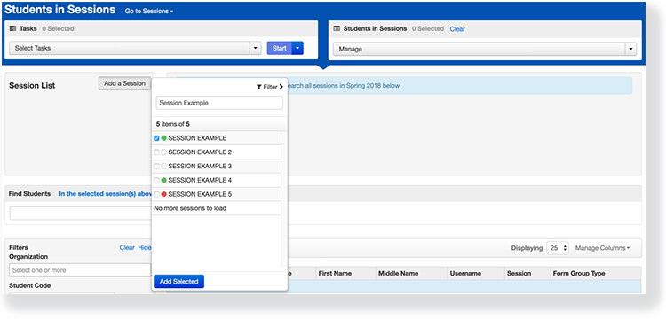Uncheck the SESSION EXAMPLE checkbox
This screenshot has width=666, height=319.
coord(156,138)
